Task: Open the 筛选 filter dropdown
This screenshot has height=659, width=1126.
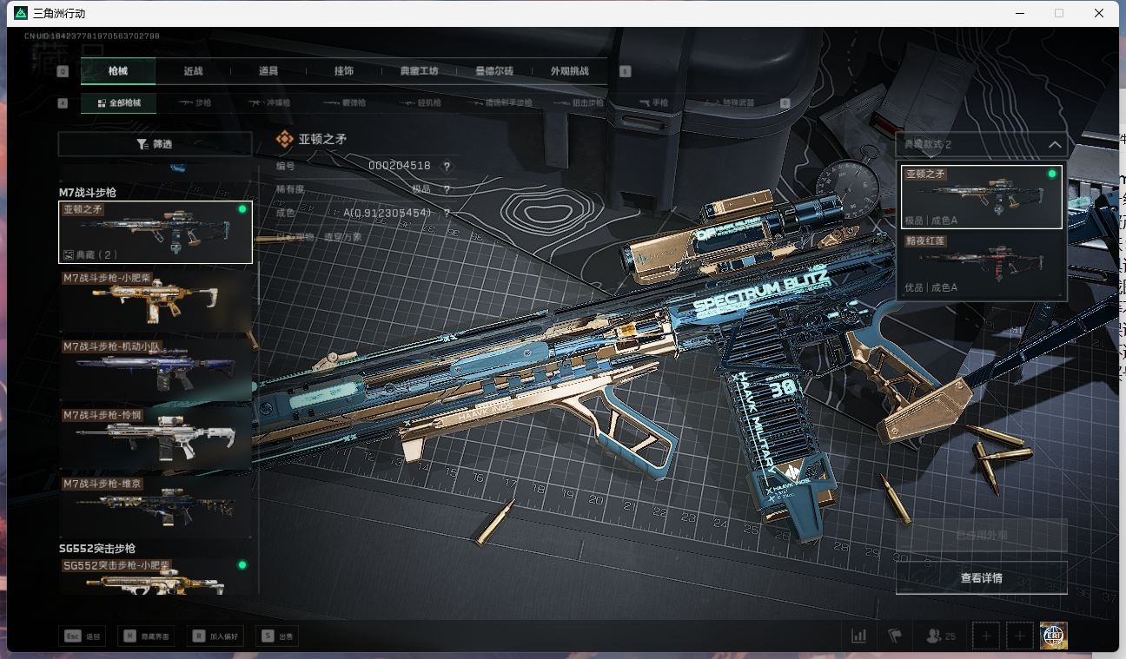Action: tap(155, 144)
